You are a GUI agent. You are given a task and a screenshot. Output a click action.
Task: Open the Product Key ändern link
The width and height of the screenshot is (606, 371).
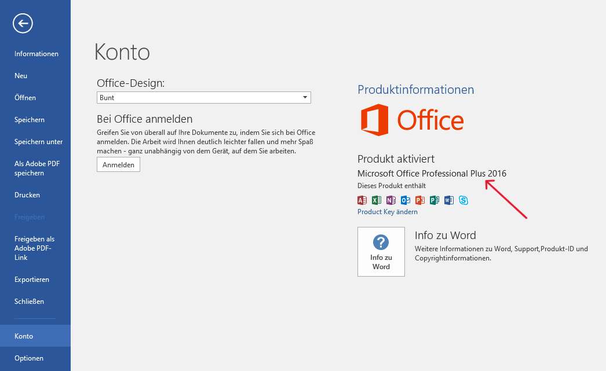388,212
